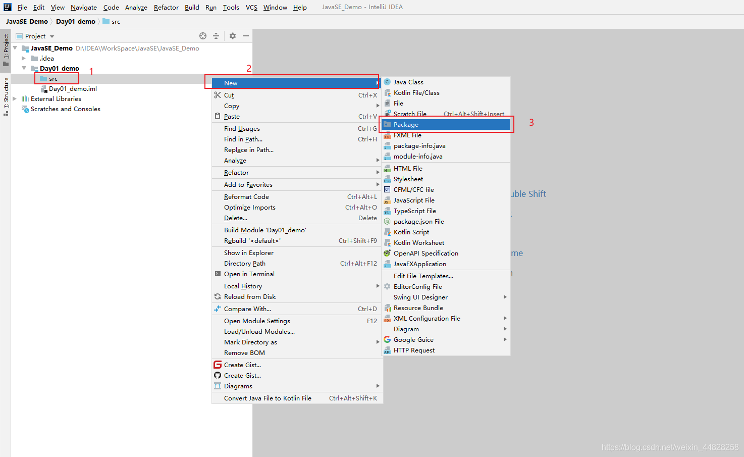
Task: Select Open Module Settings
Action: coord(297,321)
